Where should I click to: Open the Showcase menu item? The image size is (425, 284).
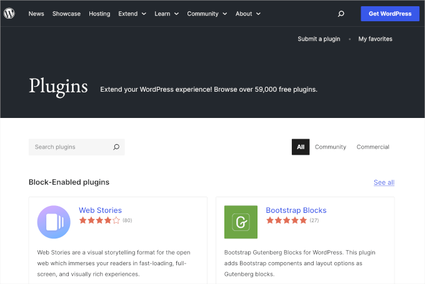tap(66, 14)
